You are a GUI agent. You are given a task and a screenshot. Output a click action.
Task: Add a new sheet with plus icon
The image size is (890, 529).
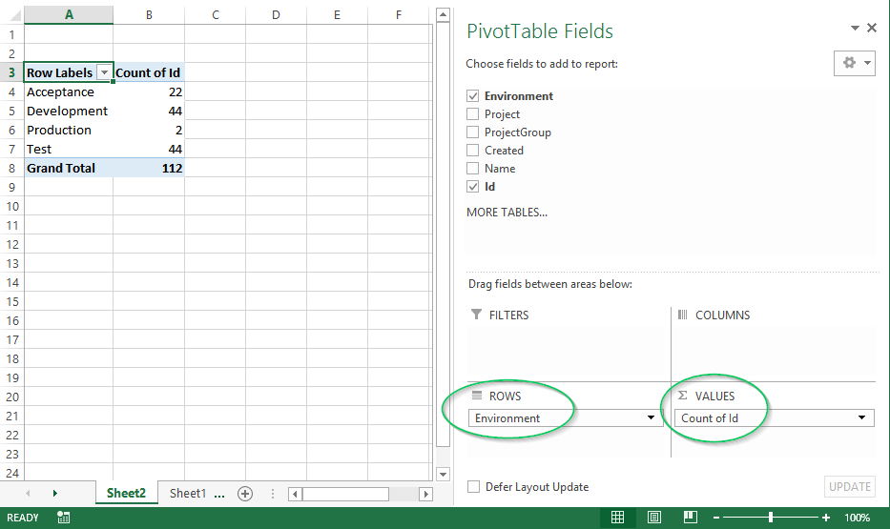245,494
